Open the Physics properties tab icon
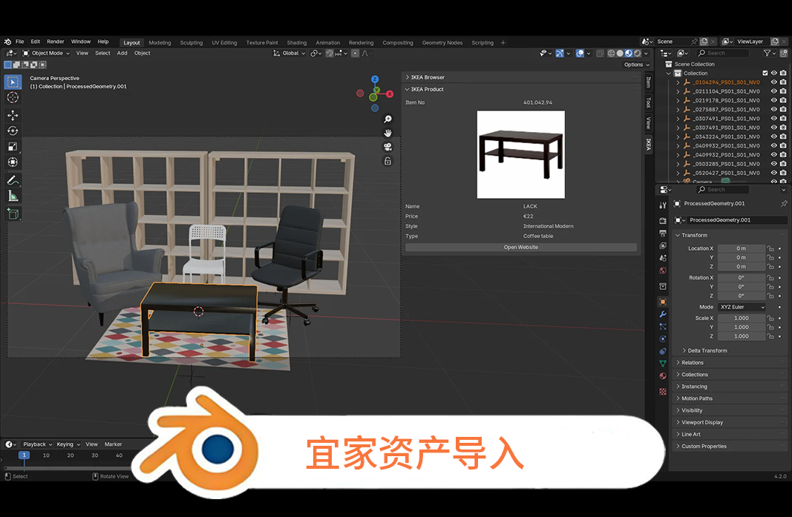 pyautogui.click(x=663, y=339)
